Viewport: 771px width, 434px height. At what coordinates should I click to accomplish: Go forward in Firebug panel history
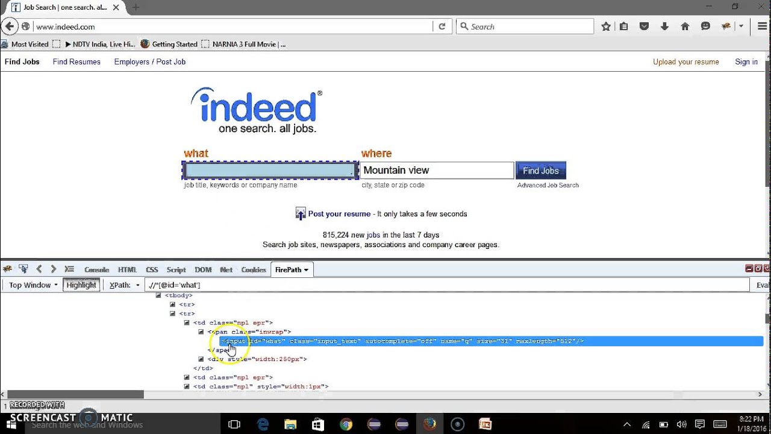pyautogui.click(x=53, y=269)
